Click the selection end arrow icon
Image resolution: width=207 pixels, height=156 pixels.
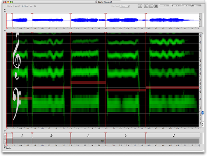click(183, 6)
